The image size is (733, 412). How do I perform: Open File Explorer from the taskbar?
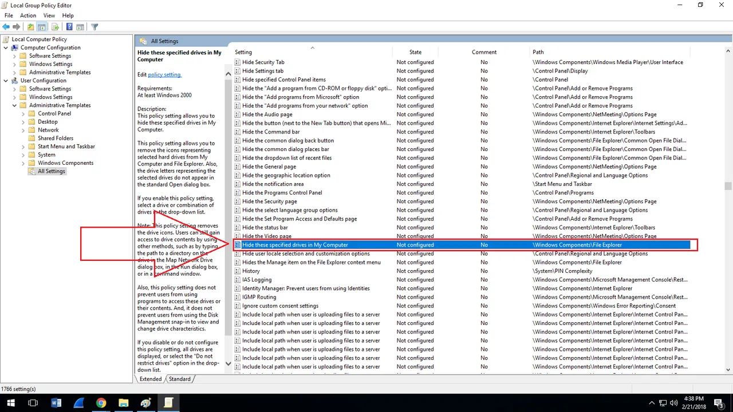point(123,403)
